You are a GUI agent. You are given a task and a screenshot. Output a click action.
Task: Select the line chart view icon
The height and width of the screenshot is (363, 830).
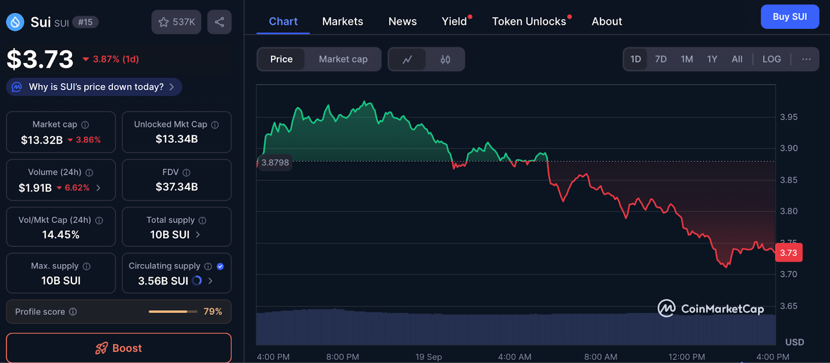[x=407, y=60]
